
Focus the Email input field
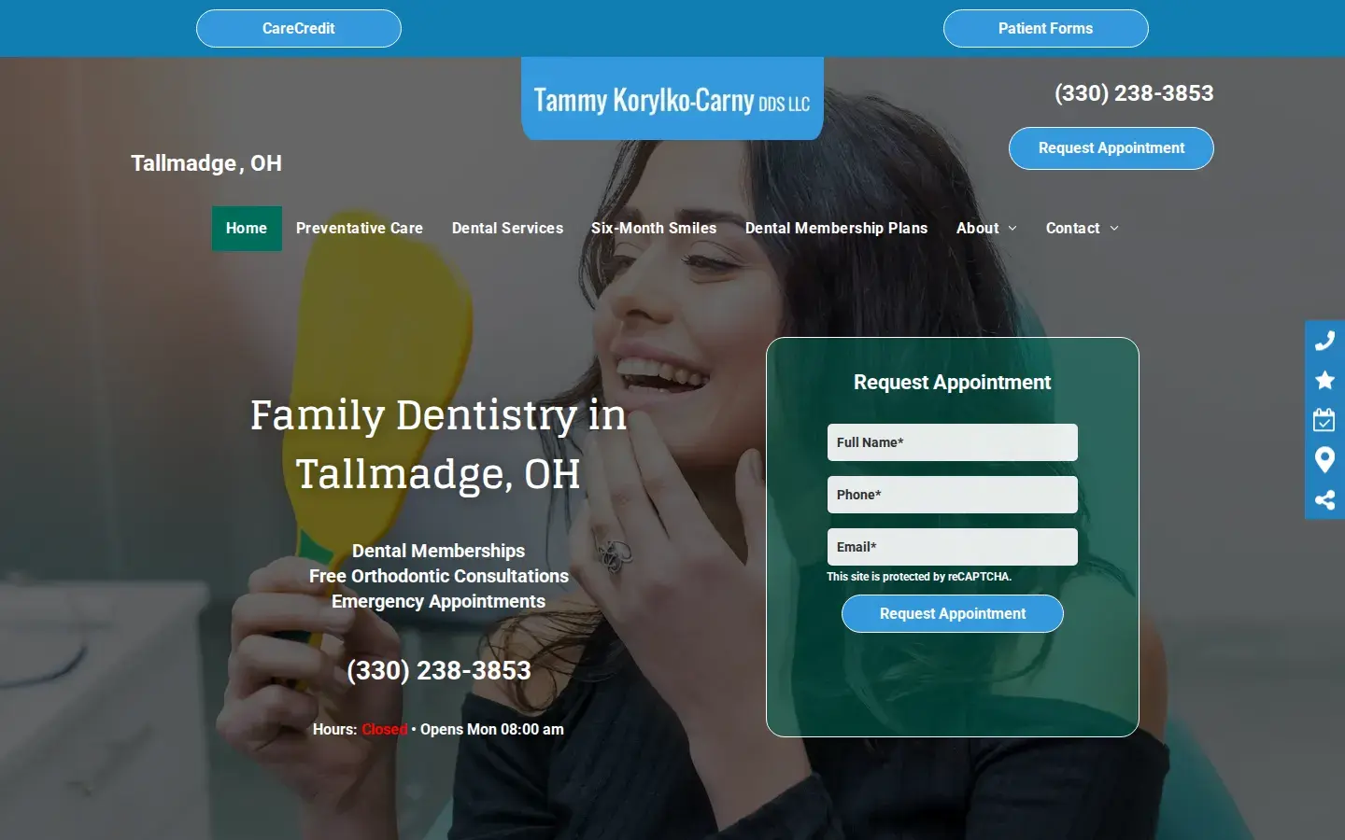pyautogui.click(x=953, y=547)
